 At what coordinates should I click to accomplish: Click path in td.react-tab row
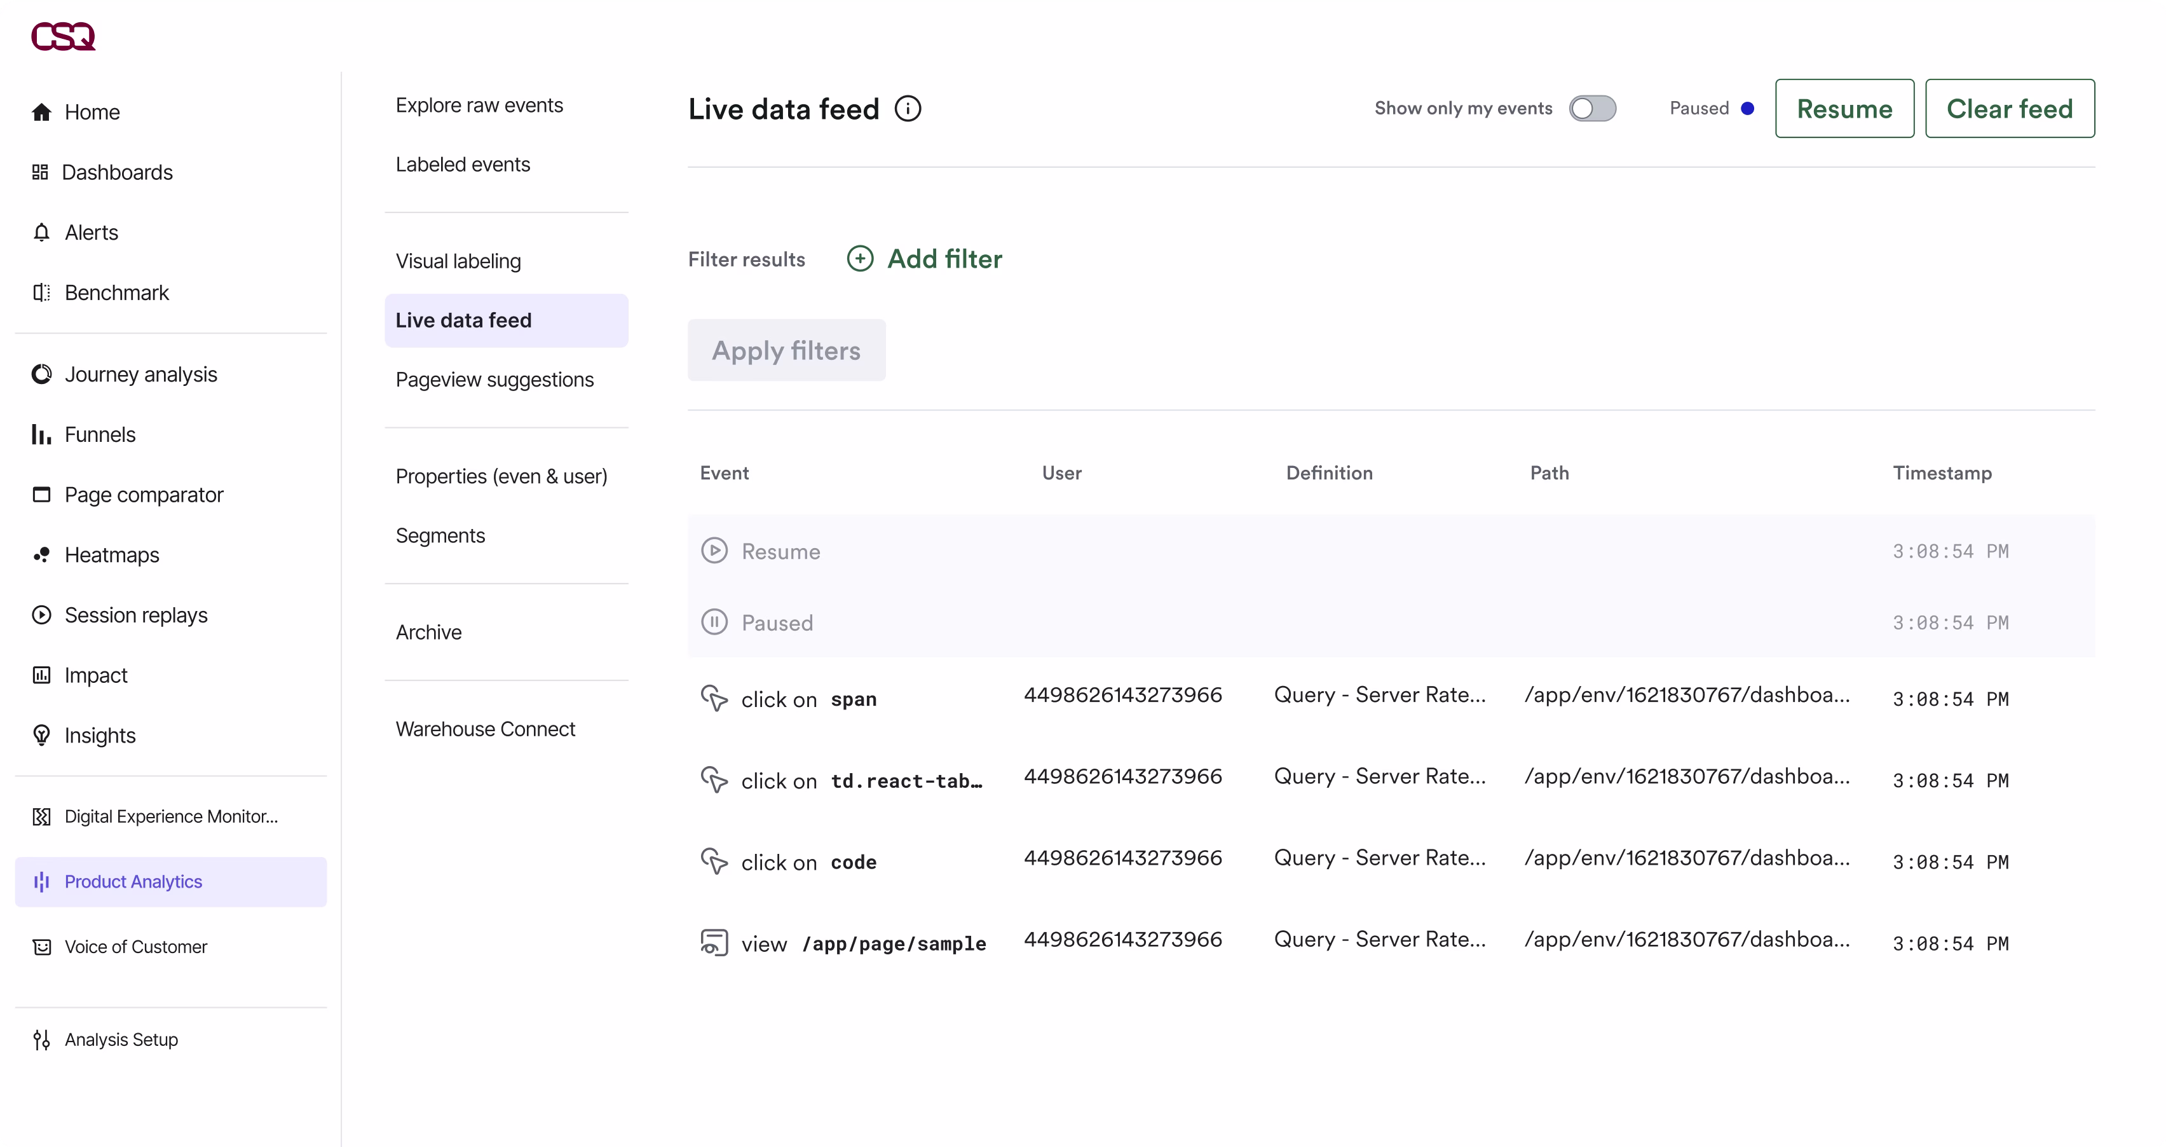click(1687, 776)
